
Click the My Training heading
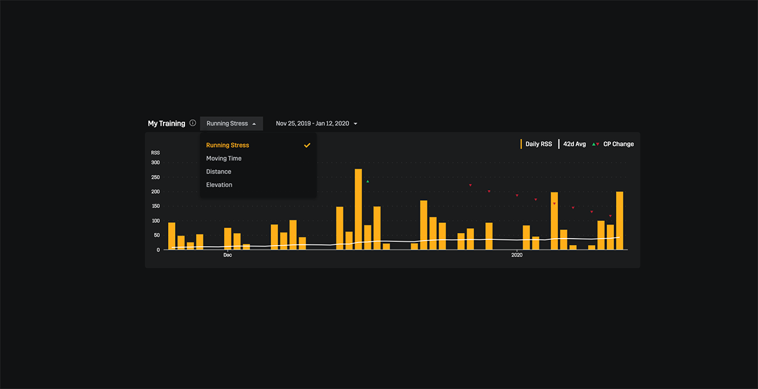click(x=167, y=124)
